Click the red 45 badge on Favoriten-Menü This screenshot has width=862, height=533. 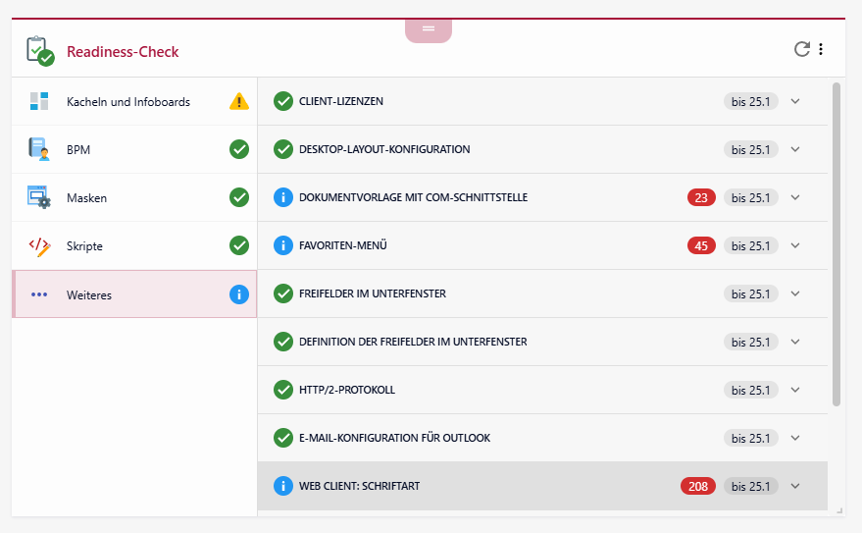click(701, 245)
